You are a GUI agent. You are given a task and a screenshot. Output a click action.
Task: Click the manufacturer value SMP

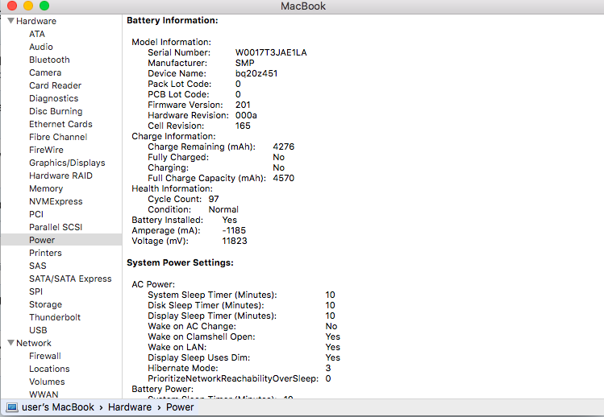pyautogui.click(x=244, y=63)
